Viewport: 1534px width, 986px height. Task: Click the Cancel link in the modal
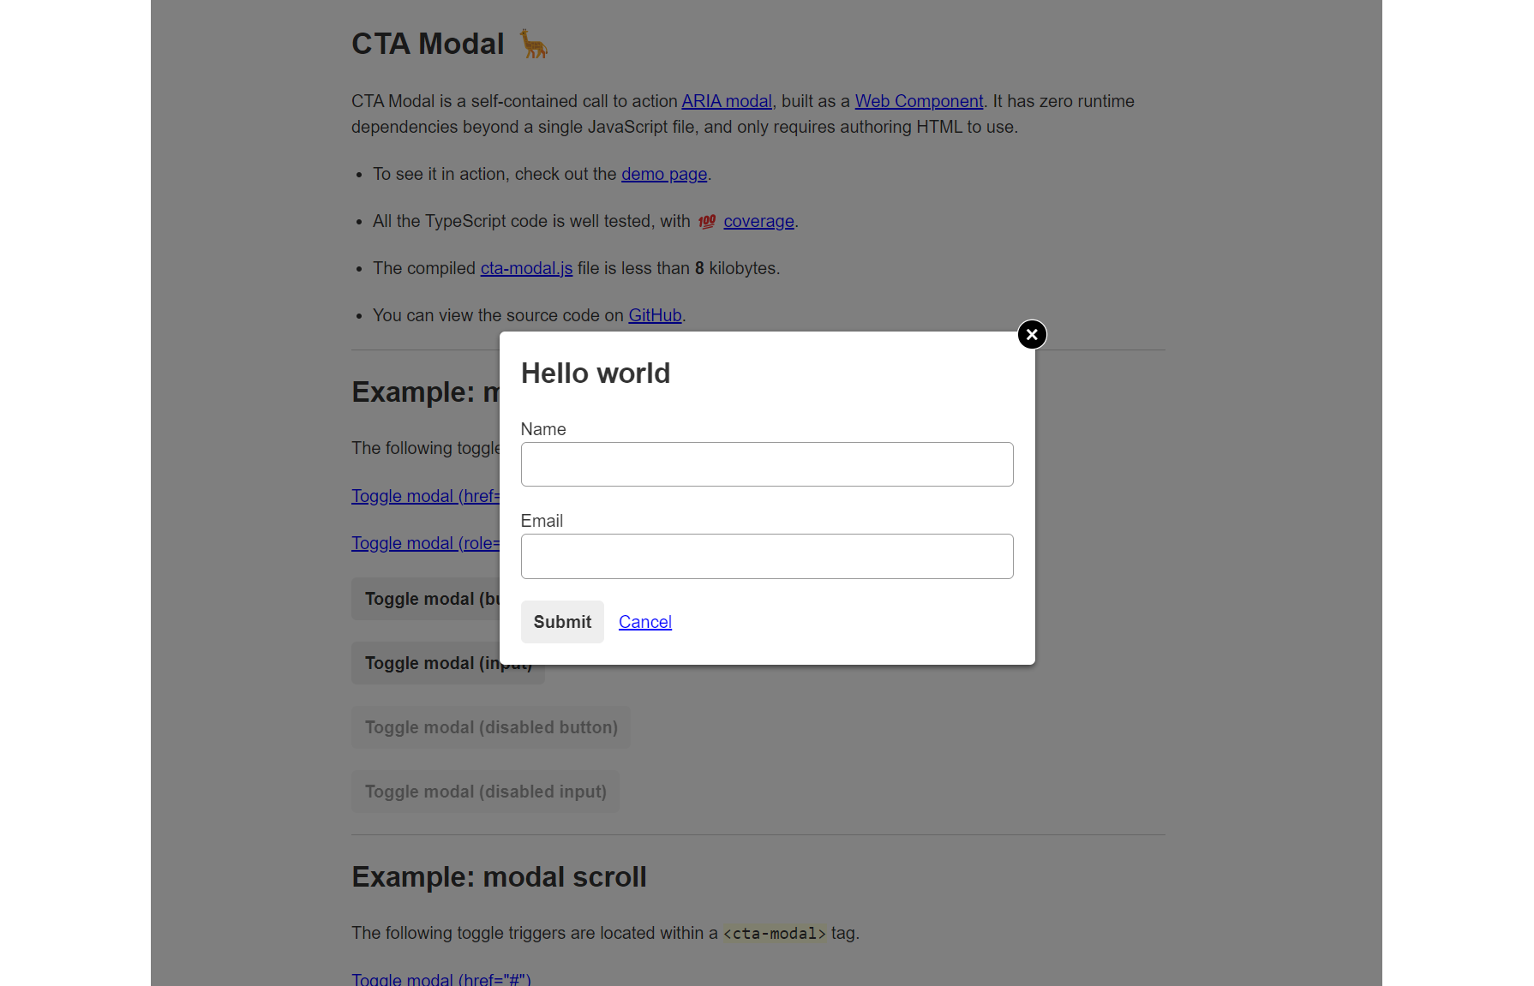click(644, 622)
